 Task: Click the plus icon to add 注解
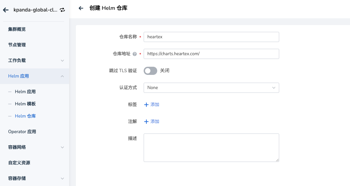coord(146,122)
